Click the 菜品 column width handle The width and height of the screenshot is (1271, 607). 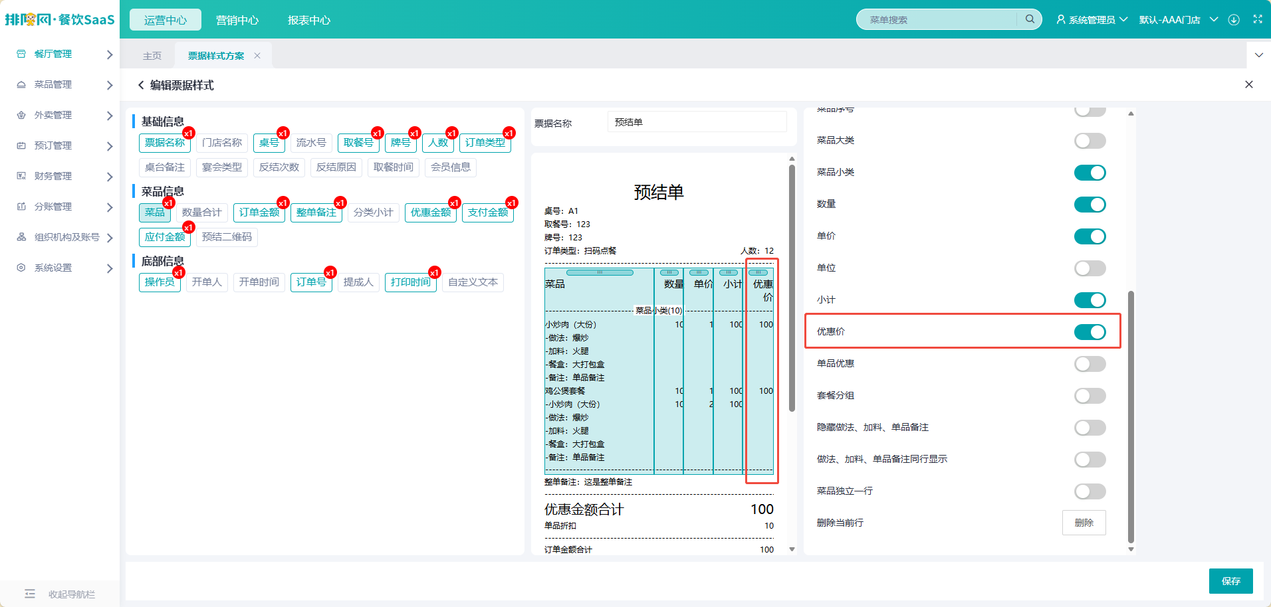pos(600,272)
